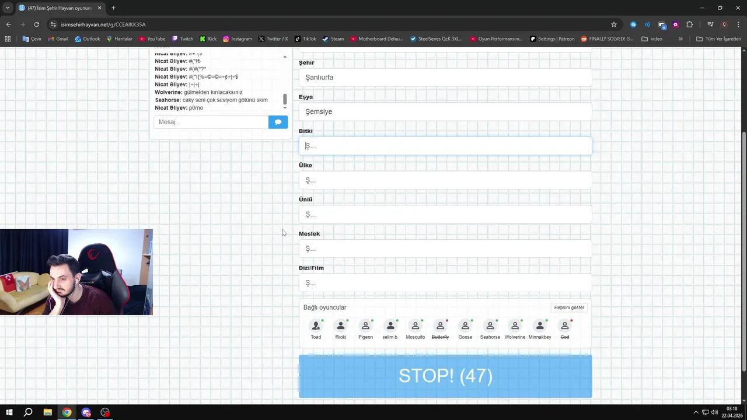The image size is (747, 420).
Task: Click Wolverine's player avatar
Action: point(515,326)
